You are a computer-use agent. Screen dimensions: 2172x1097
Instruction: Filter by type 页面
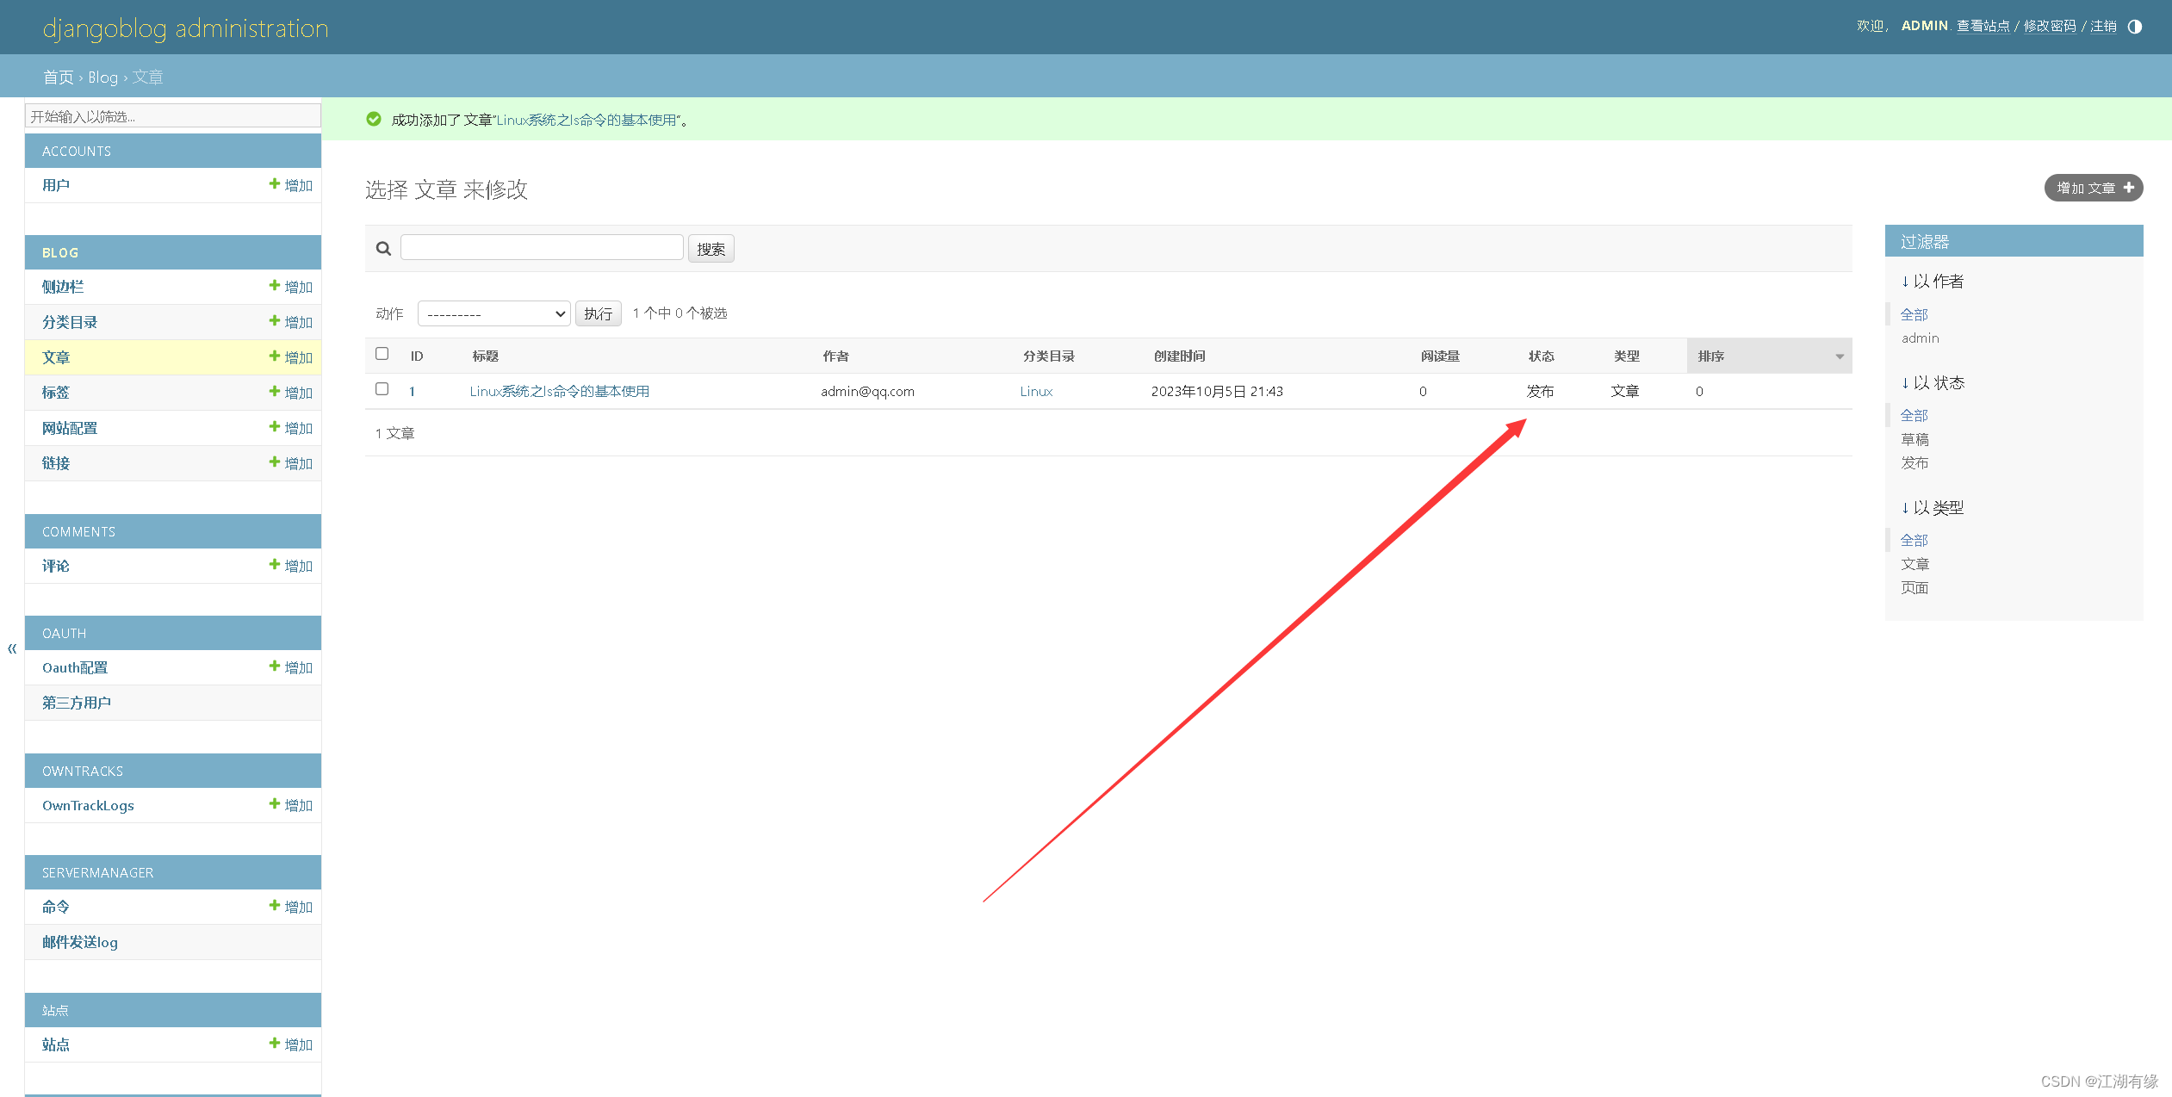1914,588
